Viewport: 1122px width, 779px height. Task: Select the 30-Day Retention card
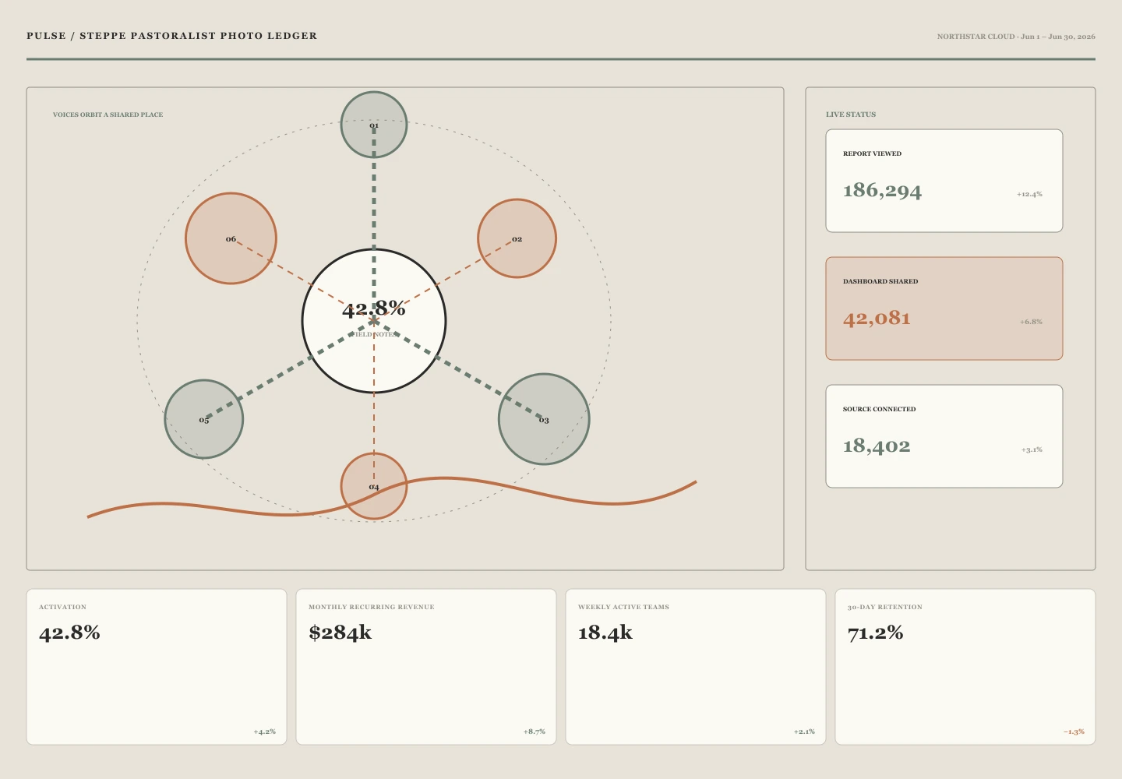tap(965, 667)
